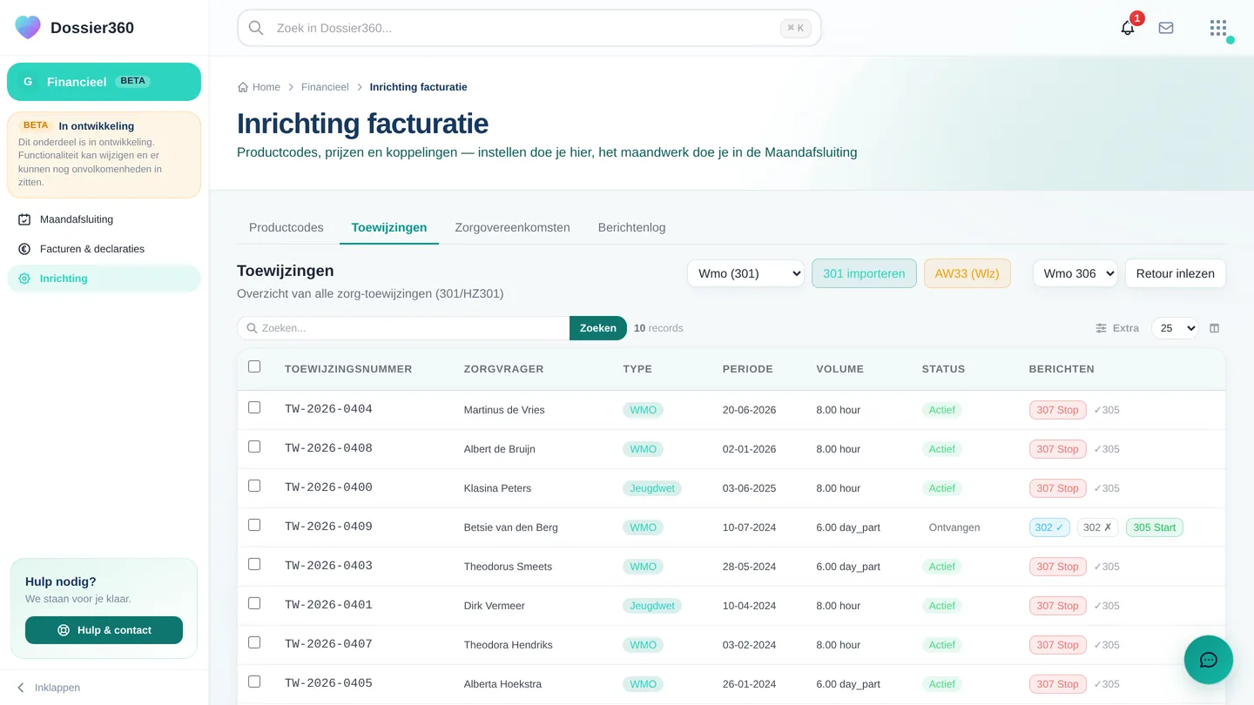This screenshot has height=705, width=1254.
Task: Open the notifications bell
Action: click(1128, 28)
